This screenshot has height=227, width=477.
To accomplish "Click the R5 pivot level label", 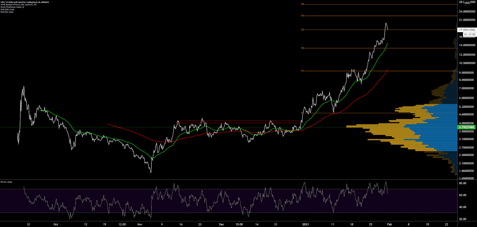I will coord(303,4).
